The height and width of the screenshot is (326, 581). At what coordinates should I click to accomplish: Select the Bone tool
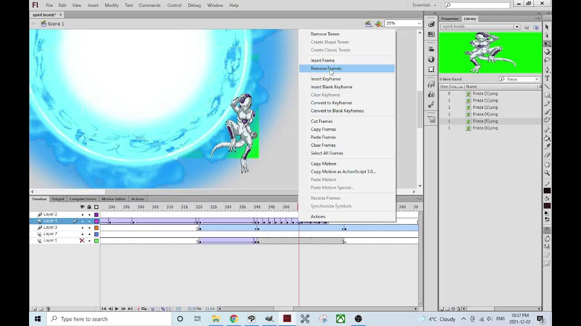point(547,130)
